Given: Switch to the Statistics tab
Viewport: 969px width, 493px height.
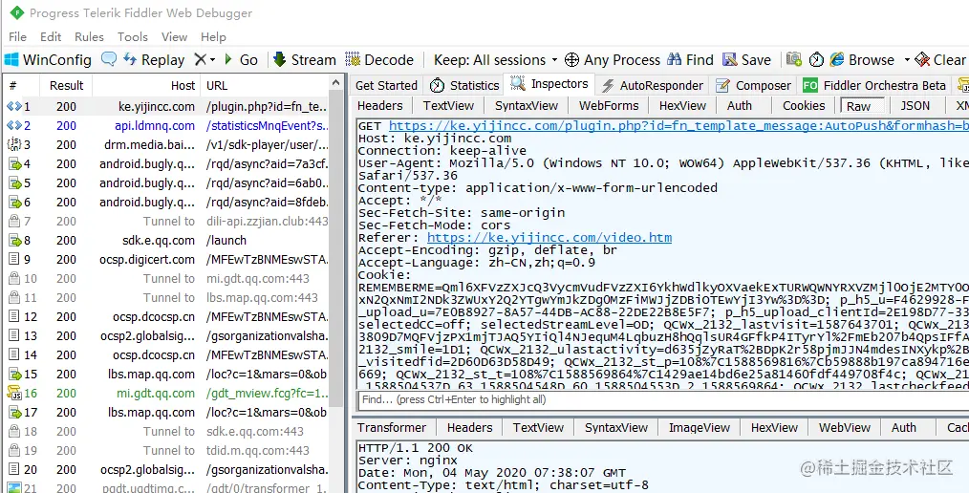Looking at the screenshot, I should point(464,85).
